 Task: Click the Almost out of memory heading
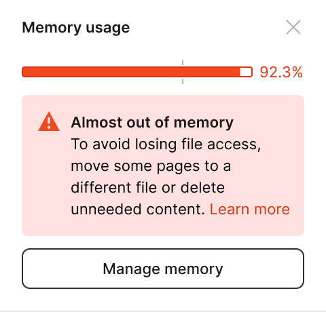pos(152,123)
